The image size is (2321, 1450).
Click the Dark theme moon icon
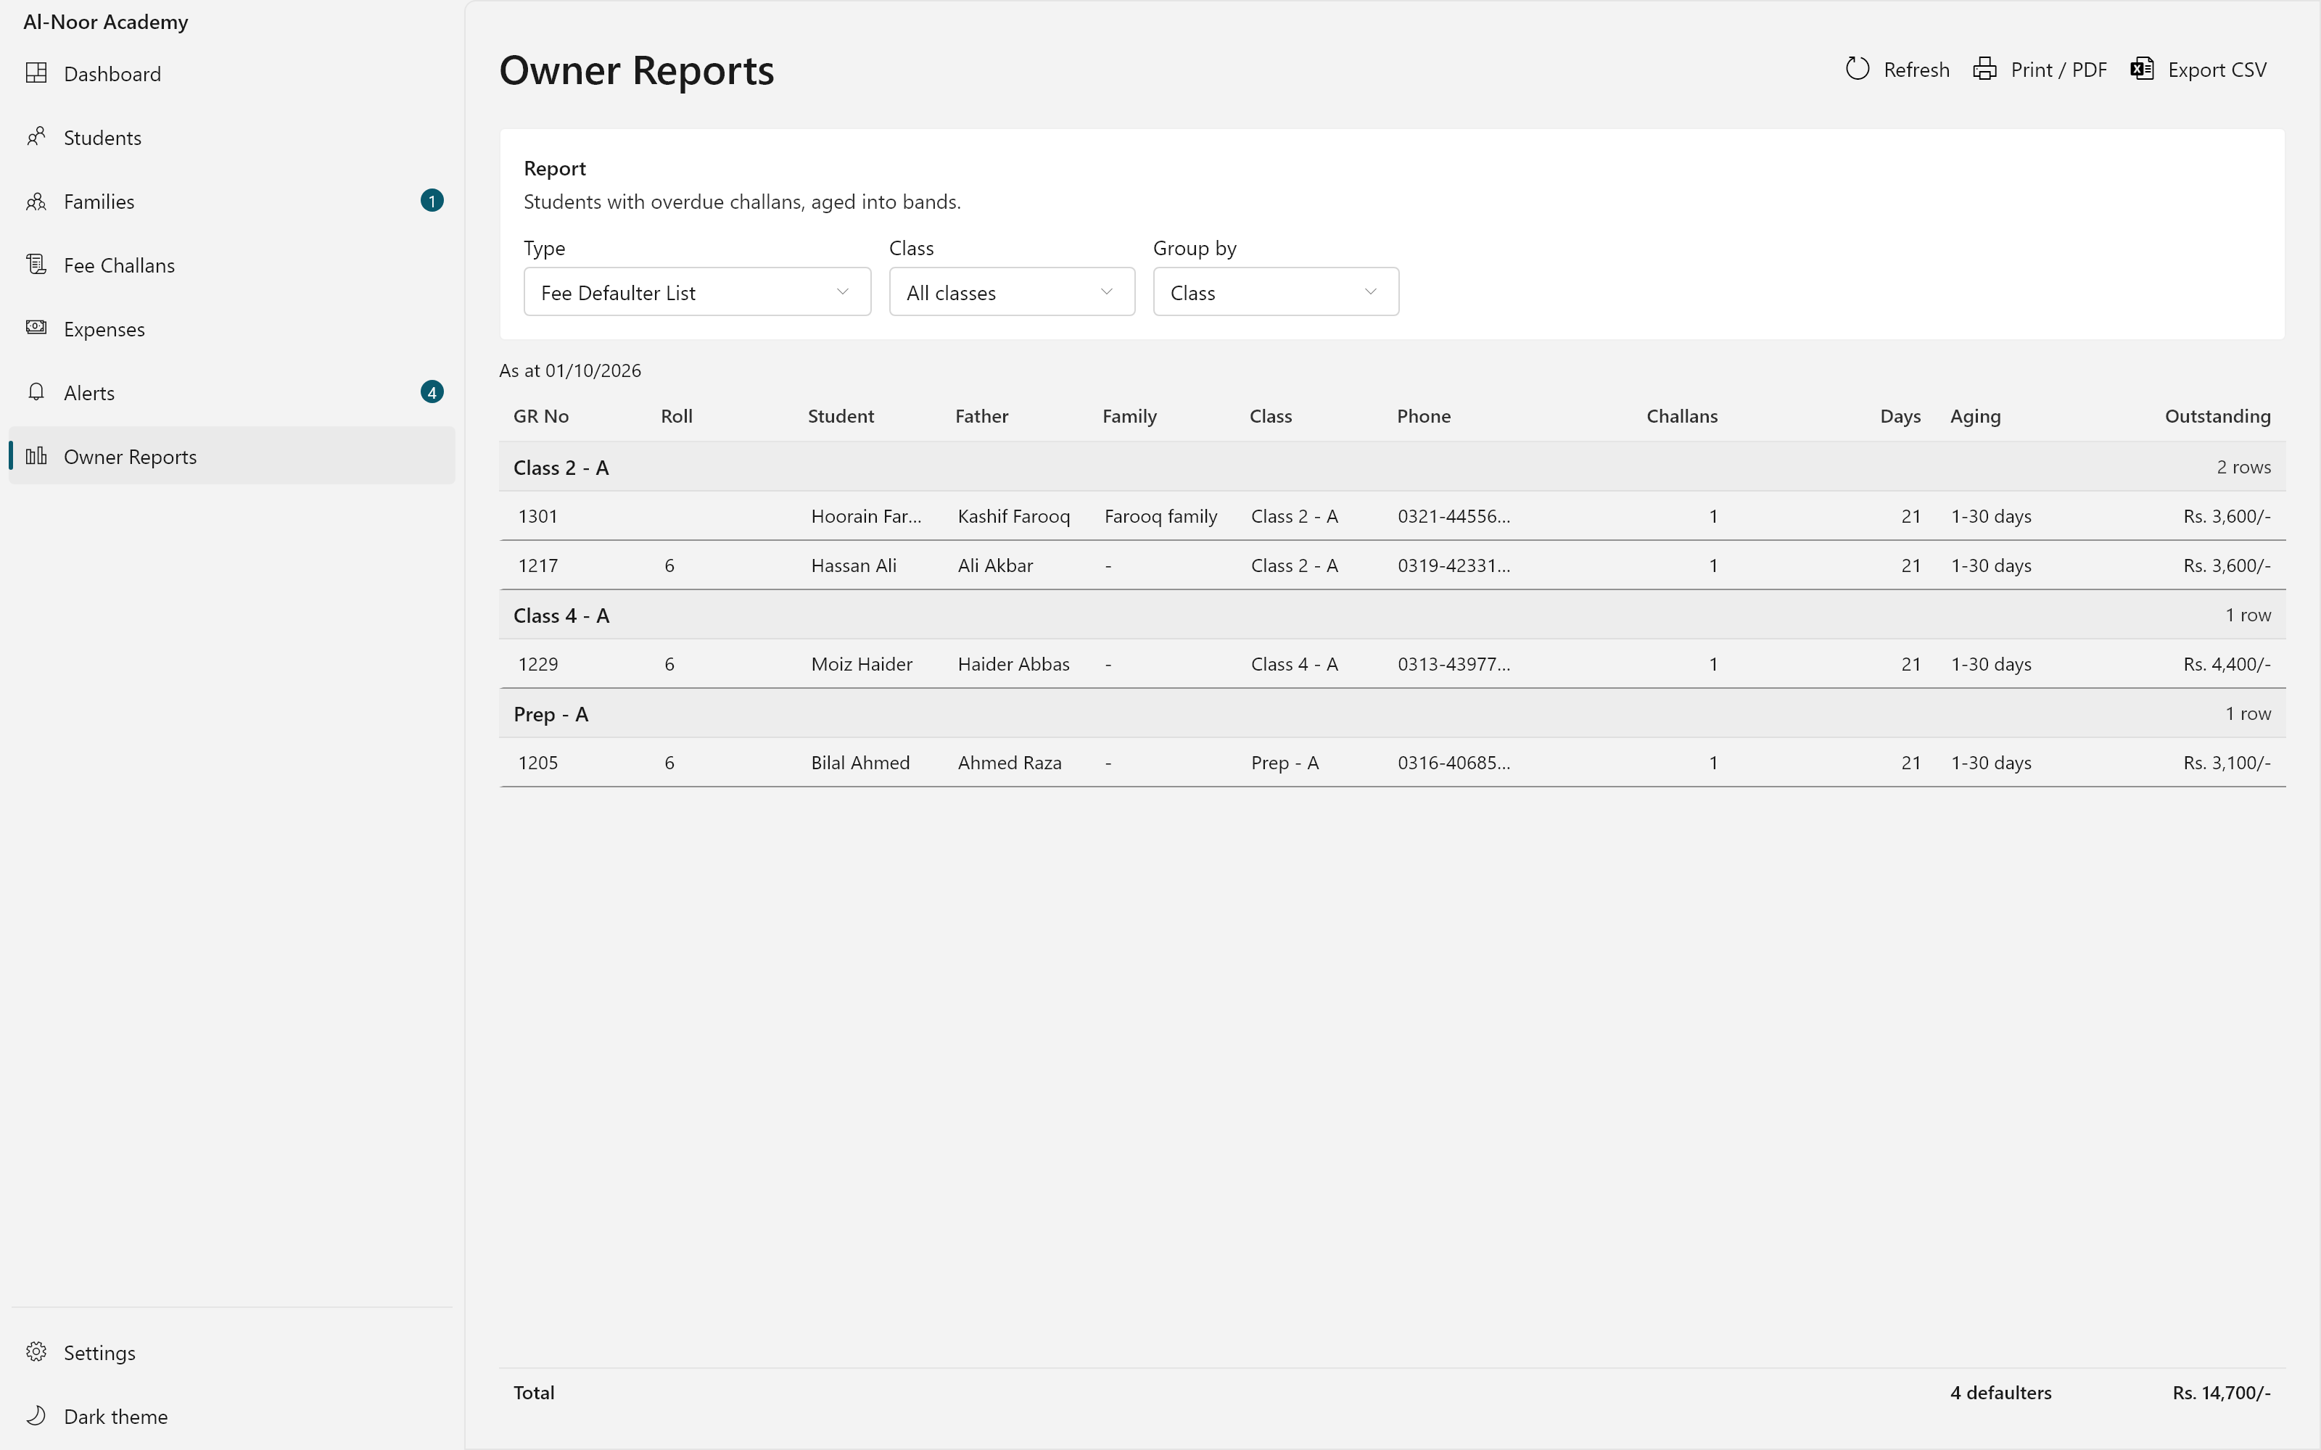pos(36,1415)
